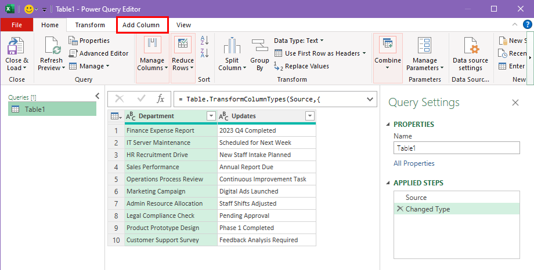Open the File tab
Viewport: 534px width, 270px height.
17,25
